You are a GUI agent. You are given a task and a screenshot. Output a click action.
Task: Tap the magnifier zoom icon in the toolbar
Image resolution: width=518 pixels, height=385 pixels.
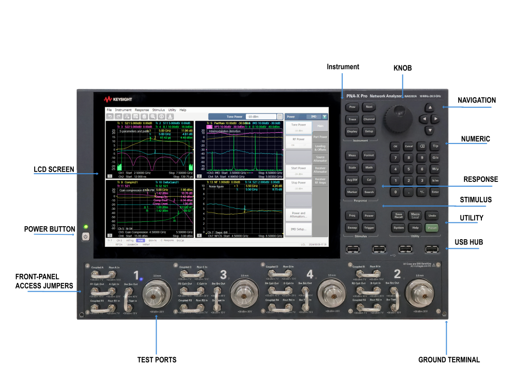[x=153, y=116]
